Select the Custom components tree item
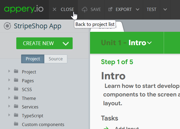The height and width of the screenshot is (129, 180). pos(43,125)
